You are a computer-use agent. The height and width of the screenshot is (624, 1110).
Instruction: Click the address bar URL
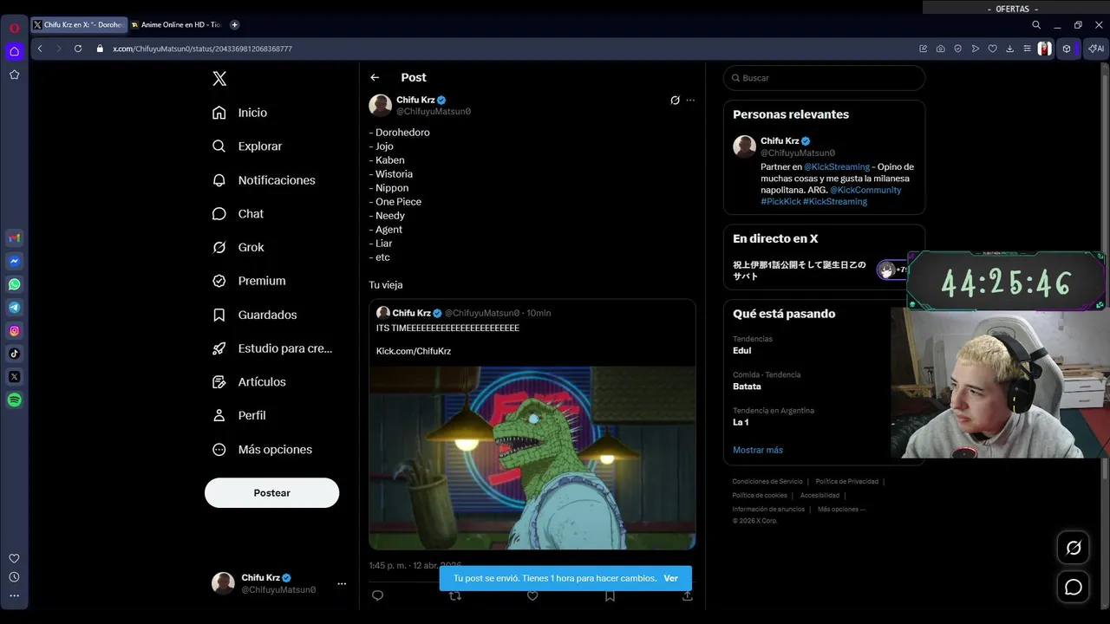202,49
